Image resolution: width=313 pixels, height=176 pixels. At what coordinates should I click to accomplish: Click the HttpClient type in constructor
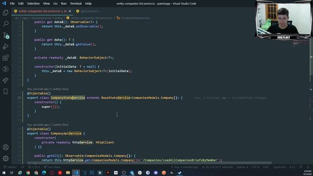pyautogui.click(x=105, y=142)
